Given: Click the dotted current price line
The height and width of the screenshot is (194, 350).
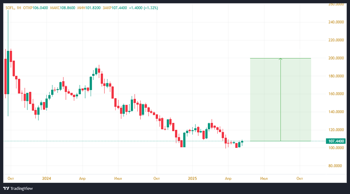Looking at the screenshot, I should click(105, 141).
